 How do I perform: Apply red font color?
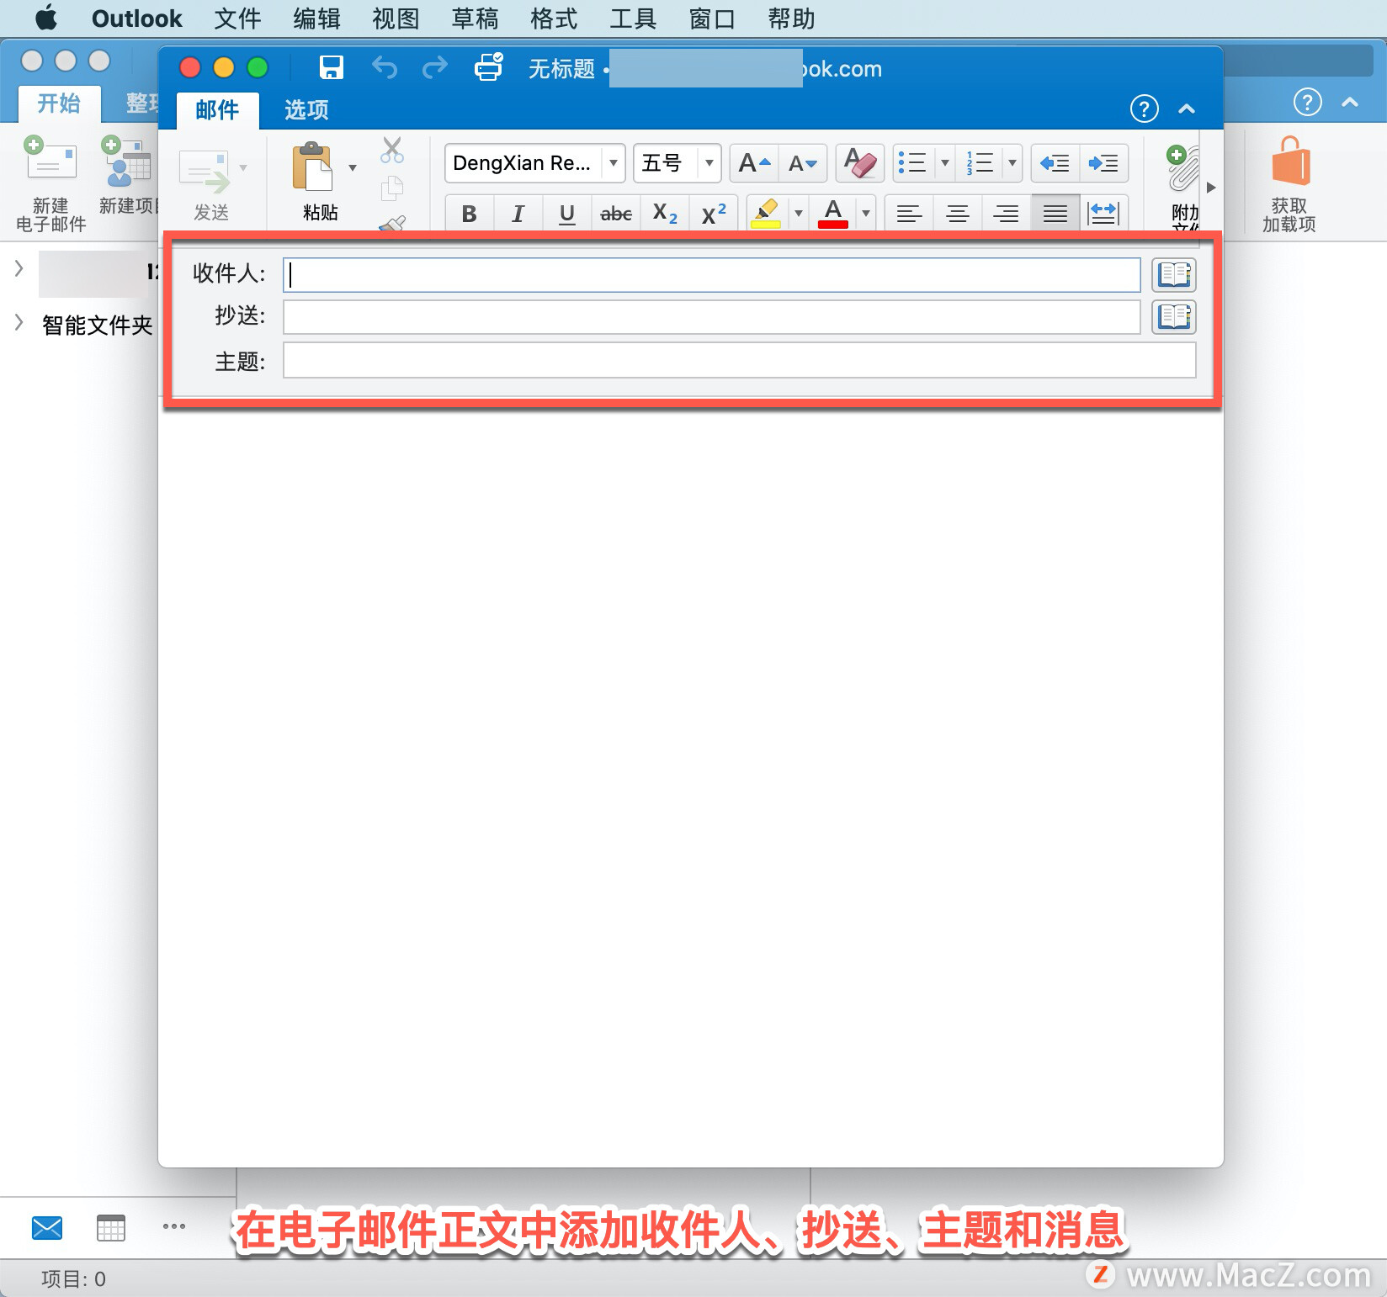click(833, 214)
